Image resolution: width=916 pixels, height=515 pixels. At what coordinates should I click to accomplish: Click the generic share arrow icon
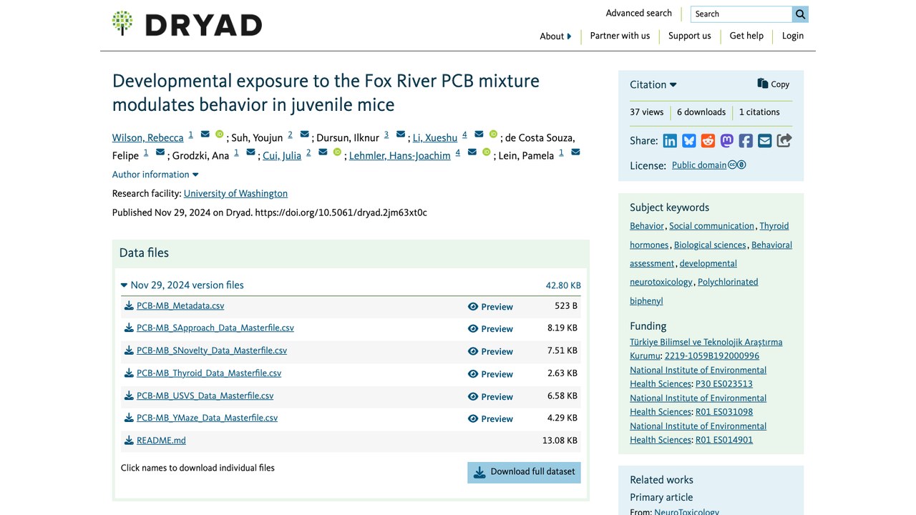(x=784, y=141)
